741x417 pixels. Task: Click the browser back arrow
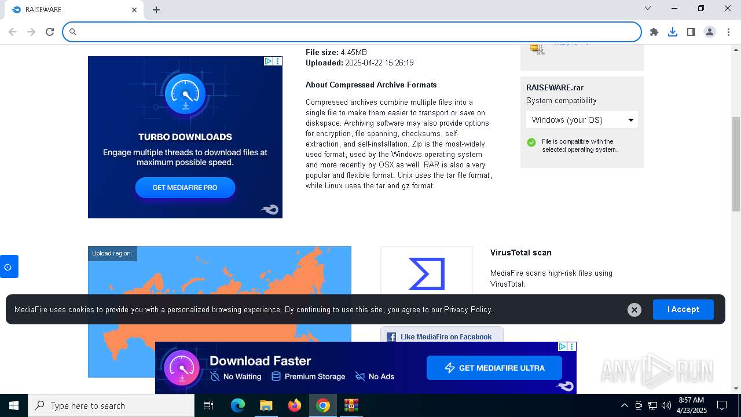(x=13, y=32)
